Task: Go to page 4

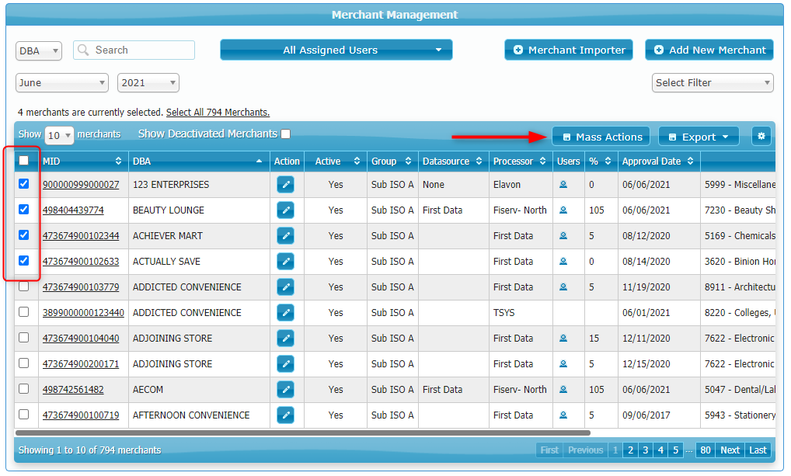Action: [660, 450]
